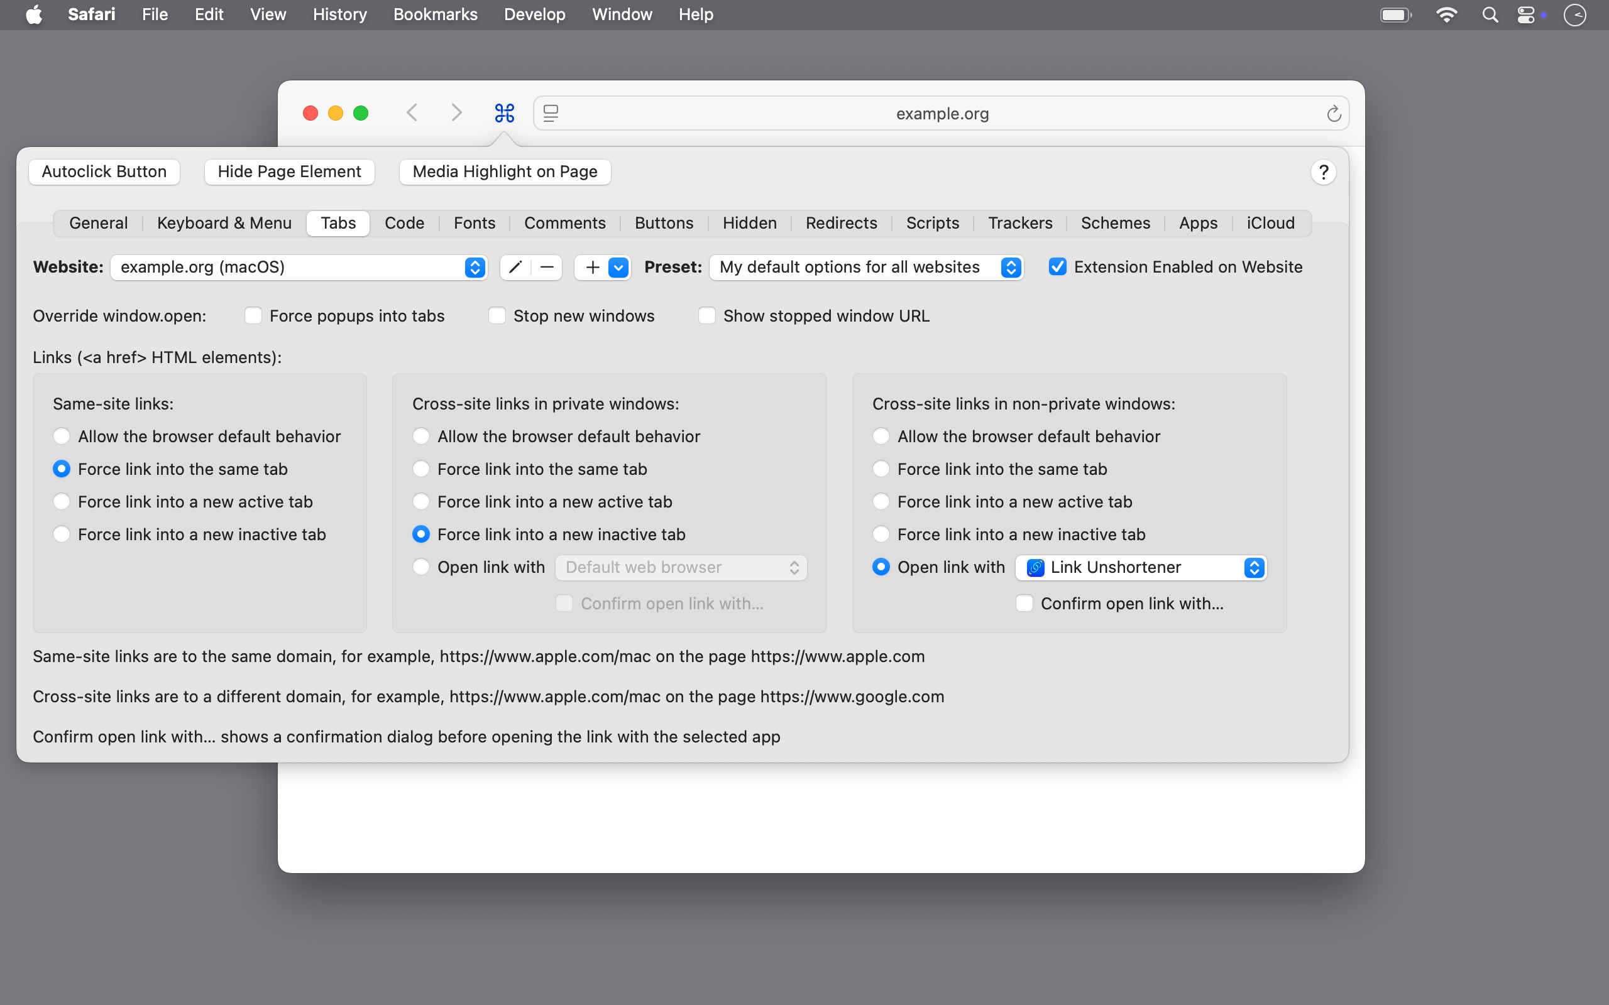Switch to the Apps tab

(x=1198, y=224)
